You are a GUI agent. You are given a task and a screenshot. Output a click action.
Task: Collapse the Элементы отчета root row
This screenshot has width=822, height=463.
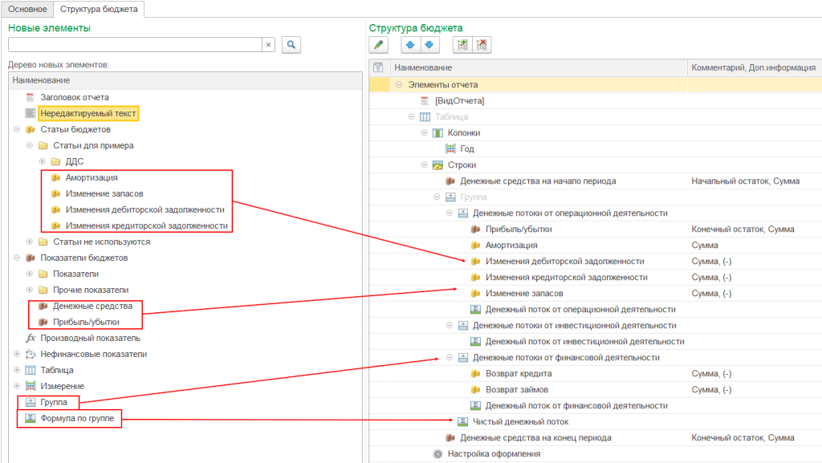tap(399, 84)
